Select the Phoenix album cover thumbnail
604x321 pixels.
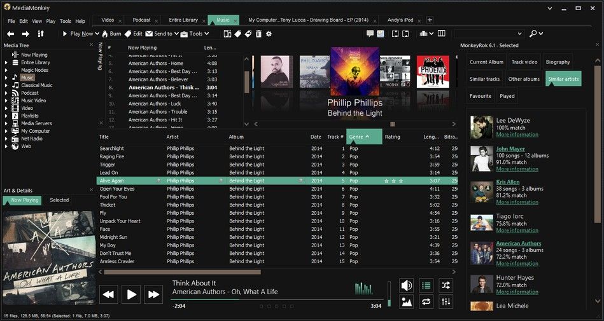click(x=433, y=72)
